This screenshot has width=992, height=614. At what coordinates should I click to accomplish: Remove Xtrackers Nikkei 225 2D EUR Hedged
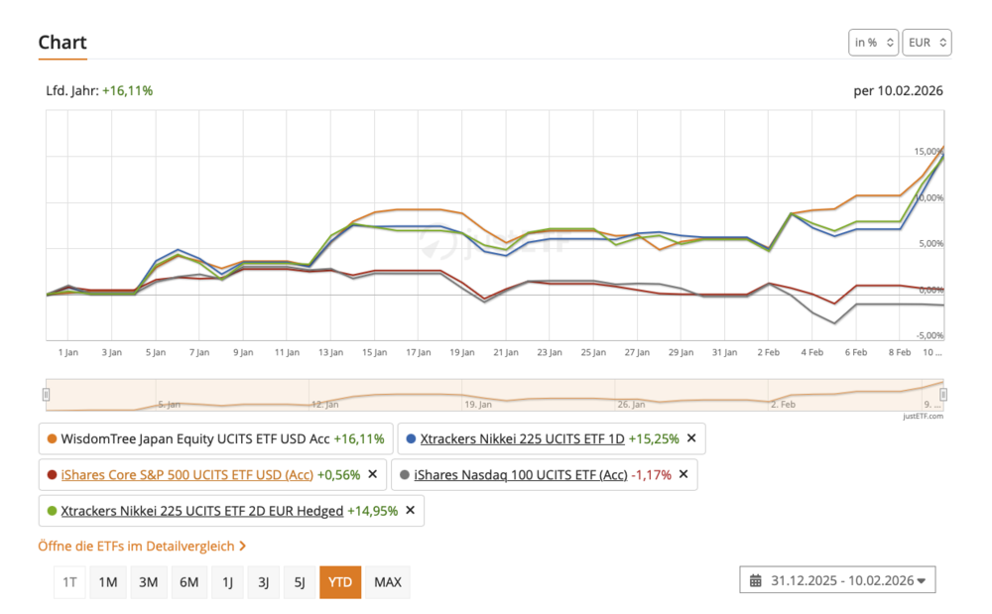[410, 511]
